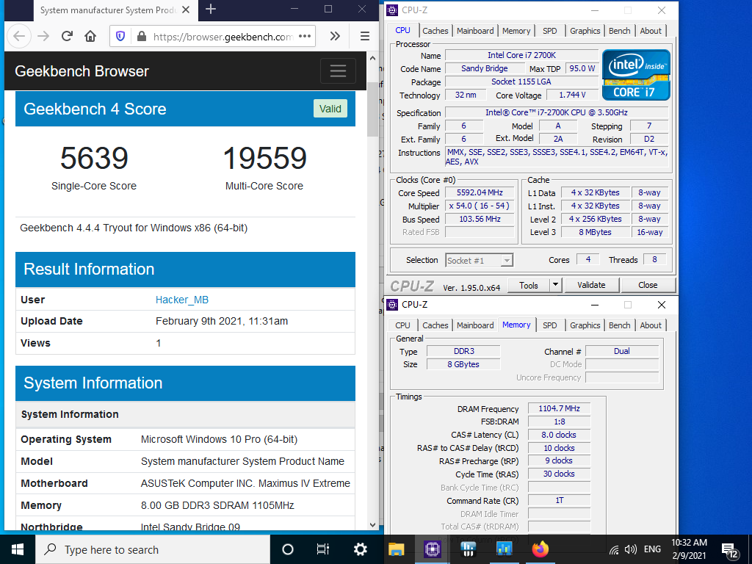Open Memory tab in upper CPU-Z window
The width and height of the screenshot is (752, 564).
pyautogui.click(x=516, y=31)
